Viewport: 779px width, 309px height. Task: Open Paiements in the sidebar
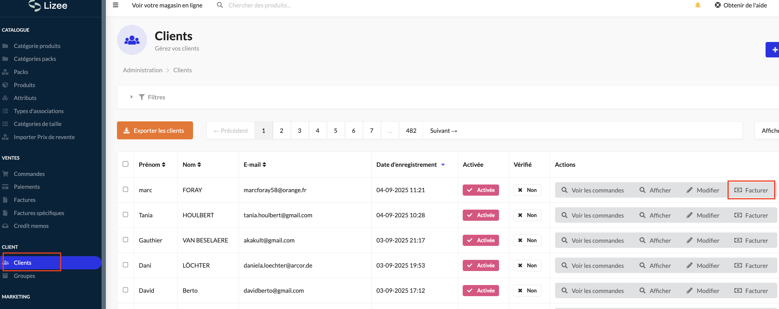(27, 187)
